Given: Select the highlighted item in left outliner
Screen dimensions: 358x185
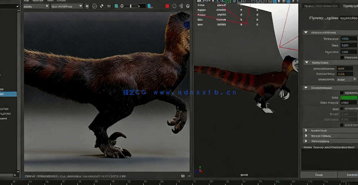Looking at the screenshot, I should coord(8,94).
